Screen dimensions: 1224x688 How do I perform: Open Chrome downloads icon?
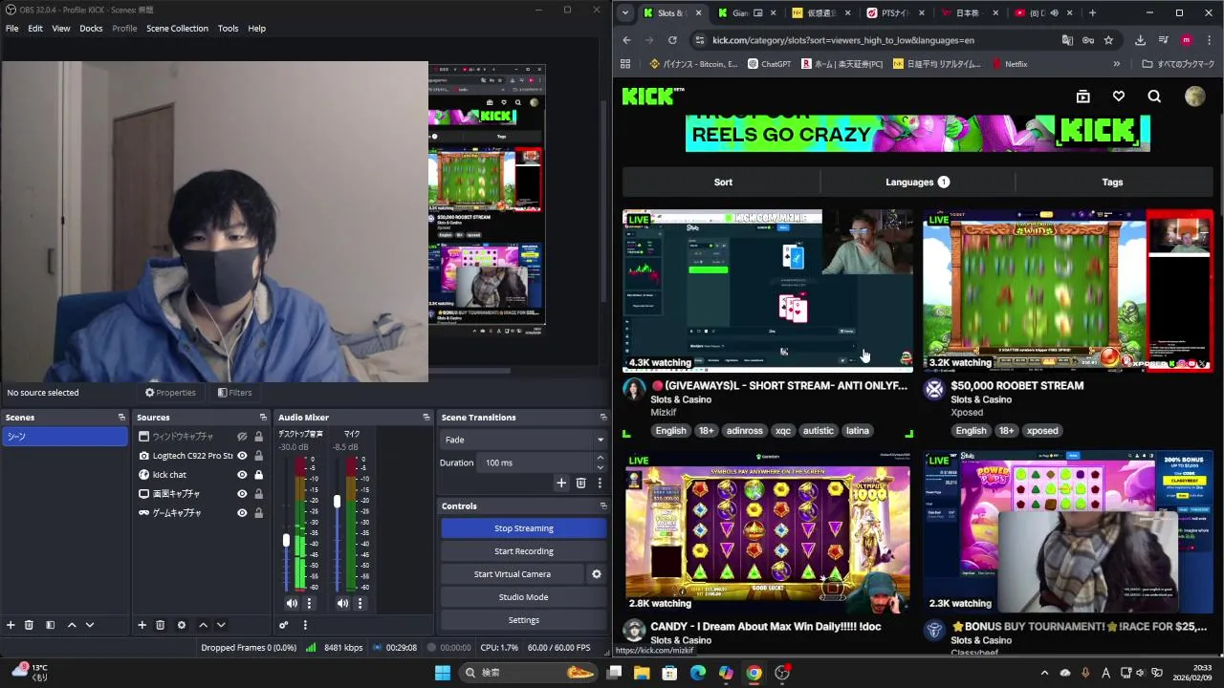point(1140,40)
